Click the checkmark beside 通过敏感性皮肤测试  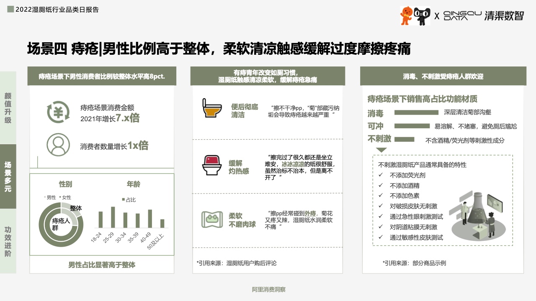[x=381, y=237]
